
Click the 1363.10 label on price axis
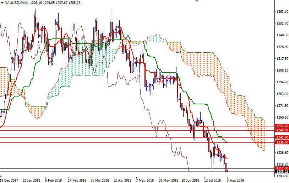(x=282, y=12)
